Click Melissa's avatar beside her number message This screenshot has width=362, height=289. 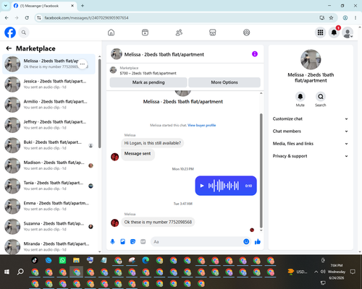114,223
